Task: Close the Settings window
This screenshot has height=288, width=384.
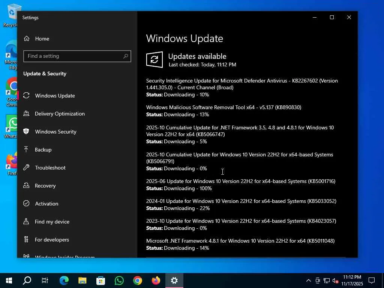Action: click(x=349, y=17)
